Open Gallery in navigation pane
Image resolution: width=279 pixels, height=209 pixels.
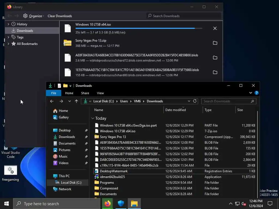coord(61,117)
